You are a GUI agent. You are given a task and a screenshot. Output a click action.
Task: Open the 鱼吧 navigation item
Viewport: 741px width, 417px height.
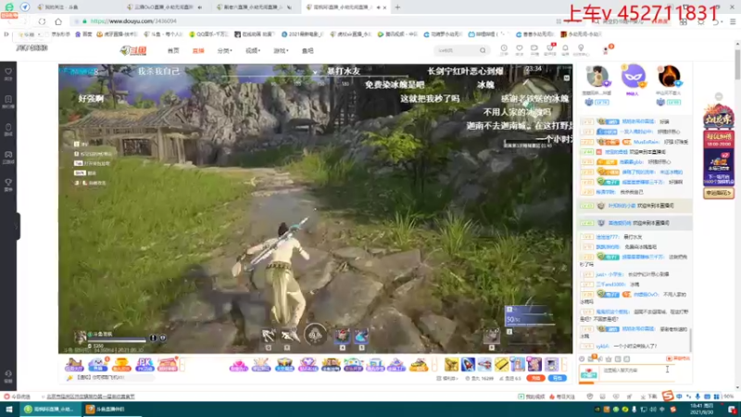click(x=308, y=51)
